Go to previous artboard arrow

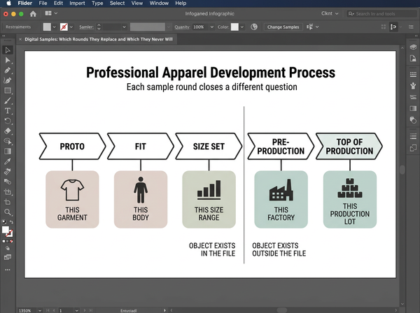click(x=54, y=310)
